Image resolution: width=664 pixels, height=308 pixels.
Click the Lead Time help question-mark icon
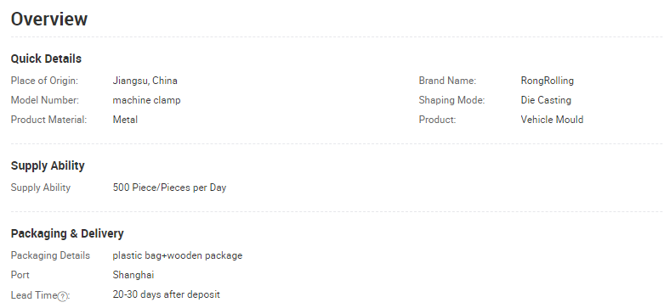click(62, 297)
